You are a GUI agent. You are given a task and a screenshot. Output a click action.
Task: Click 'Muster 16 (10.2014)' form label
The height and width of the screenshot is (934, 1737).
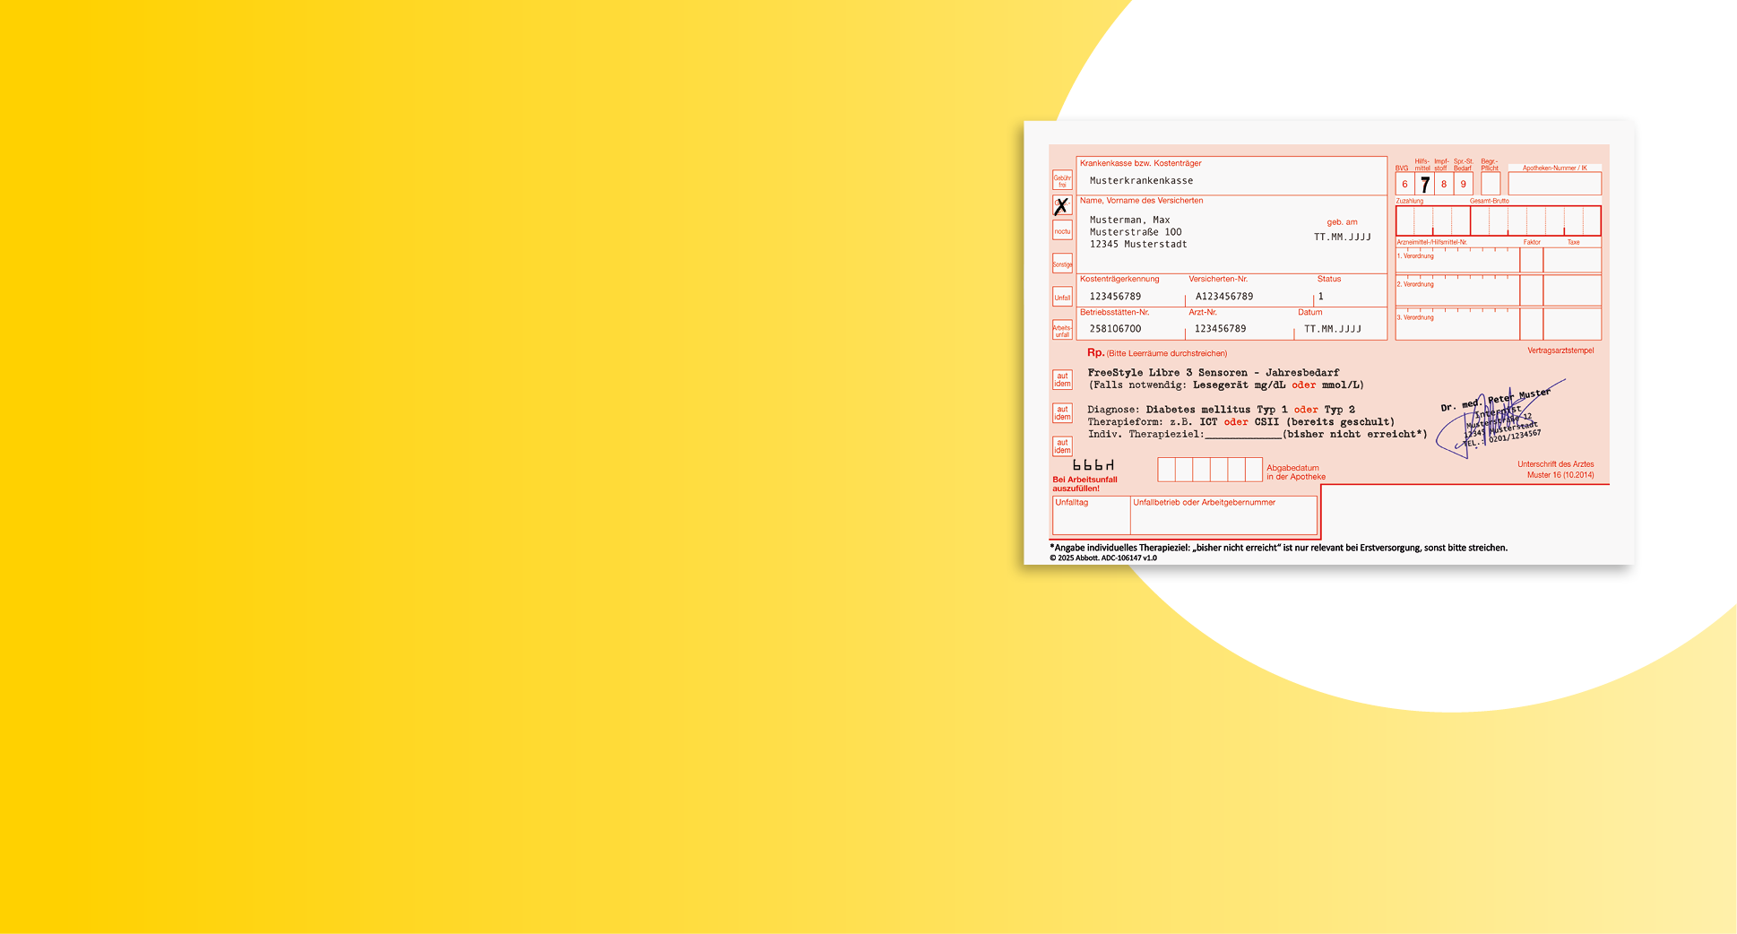pos(1560,475)
